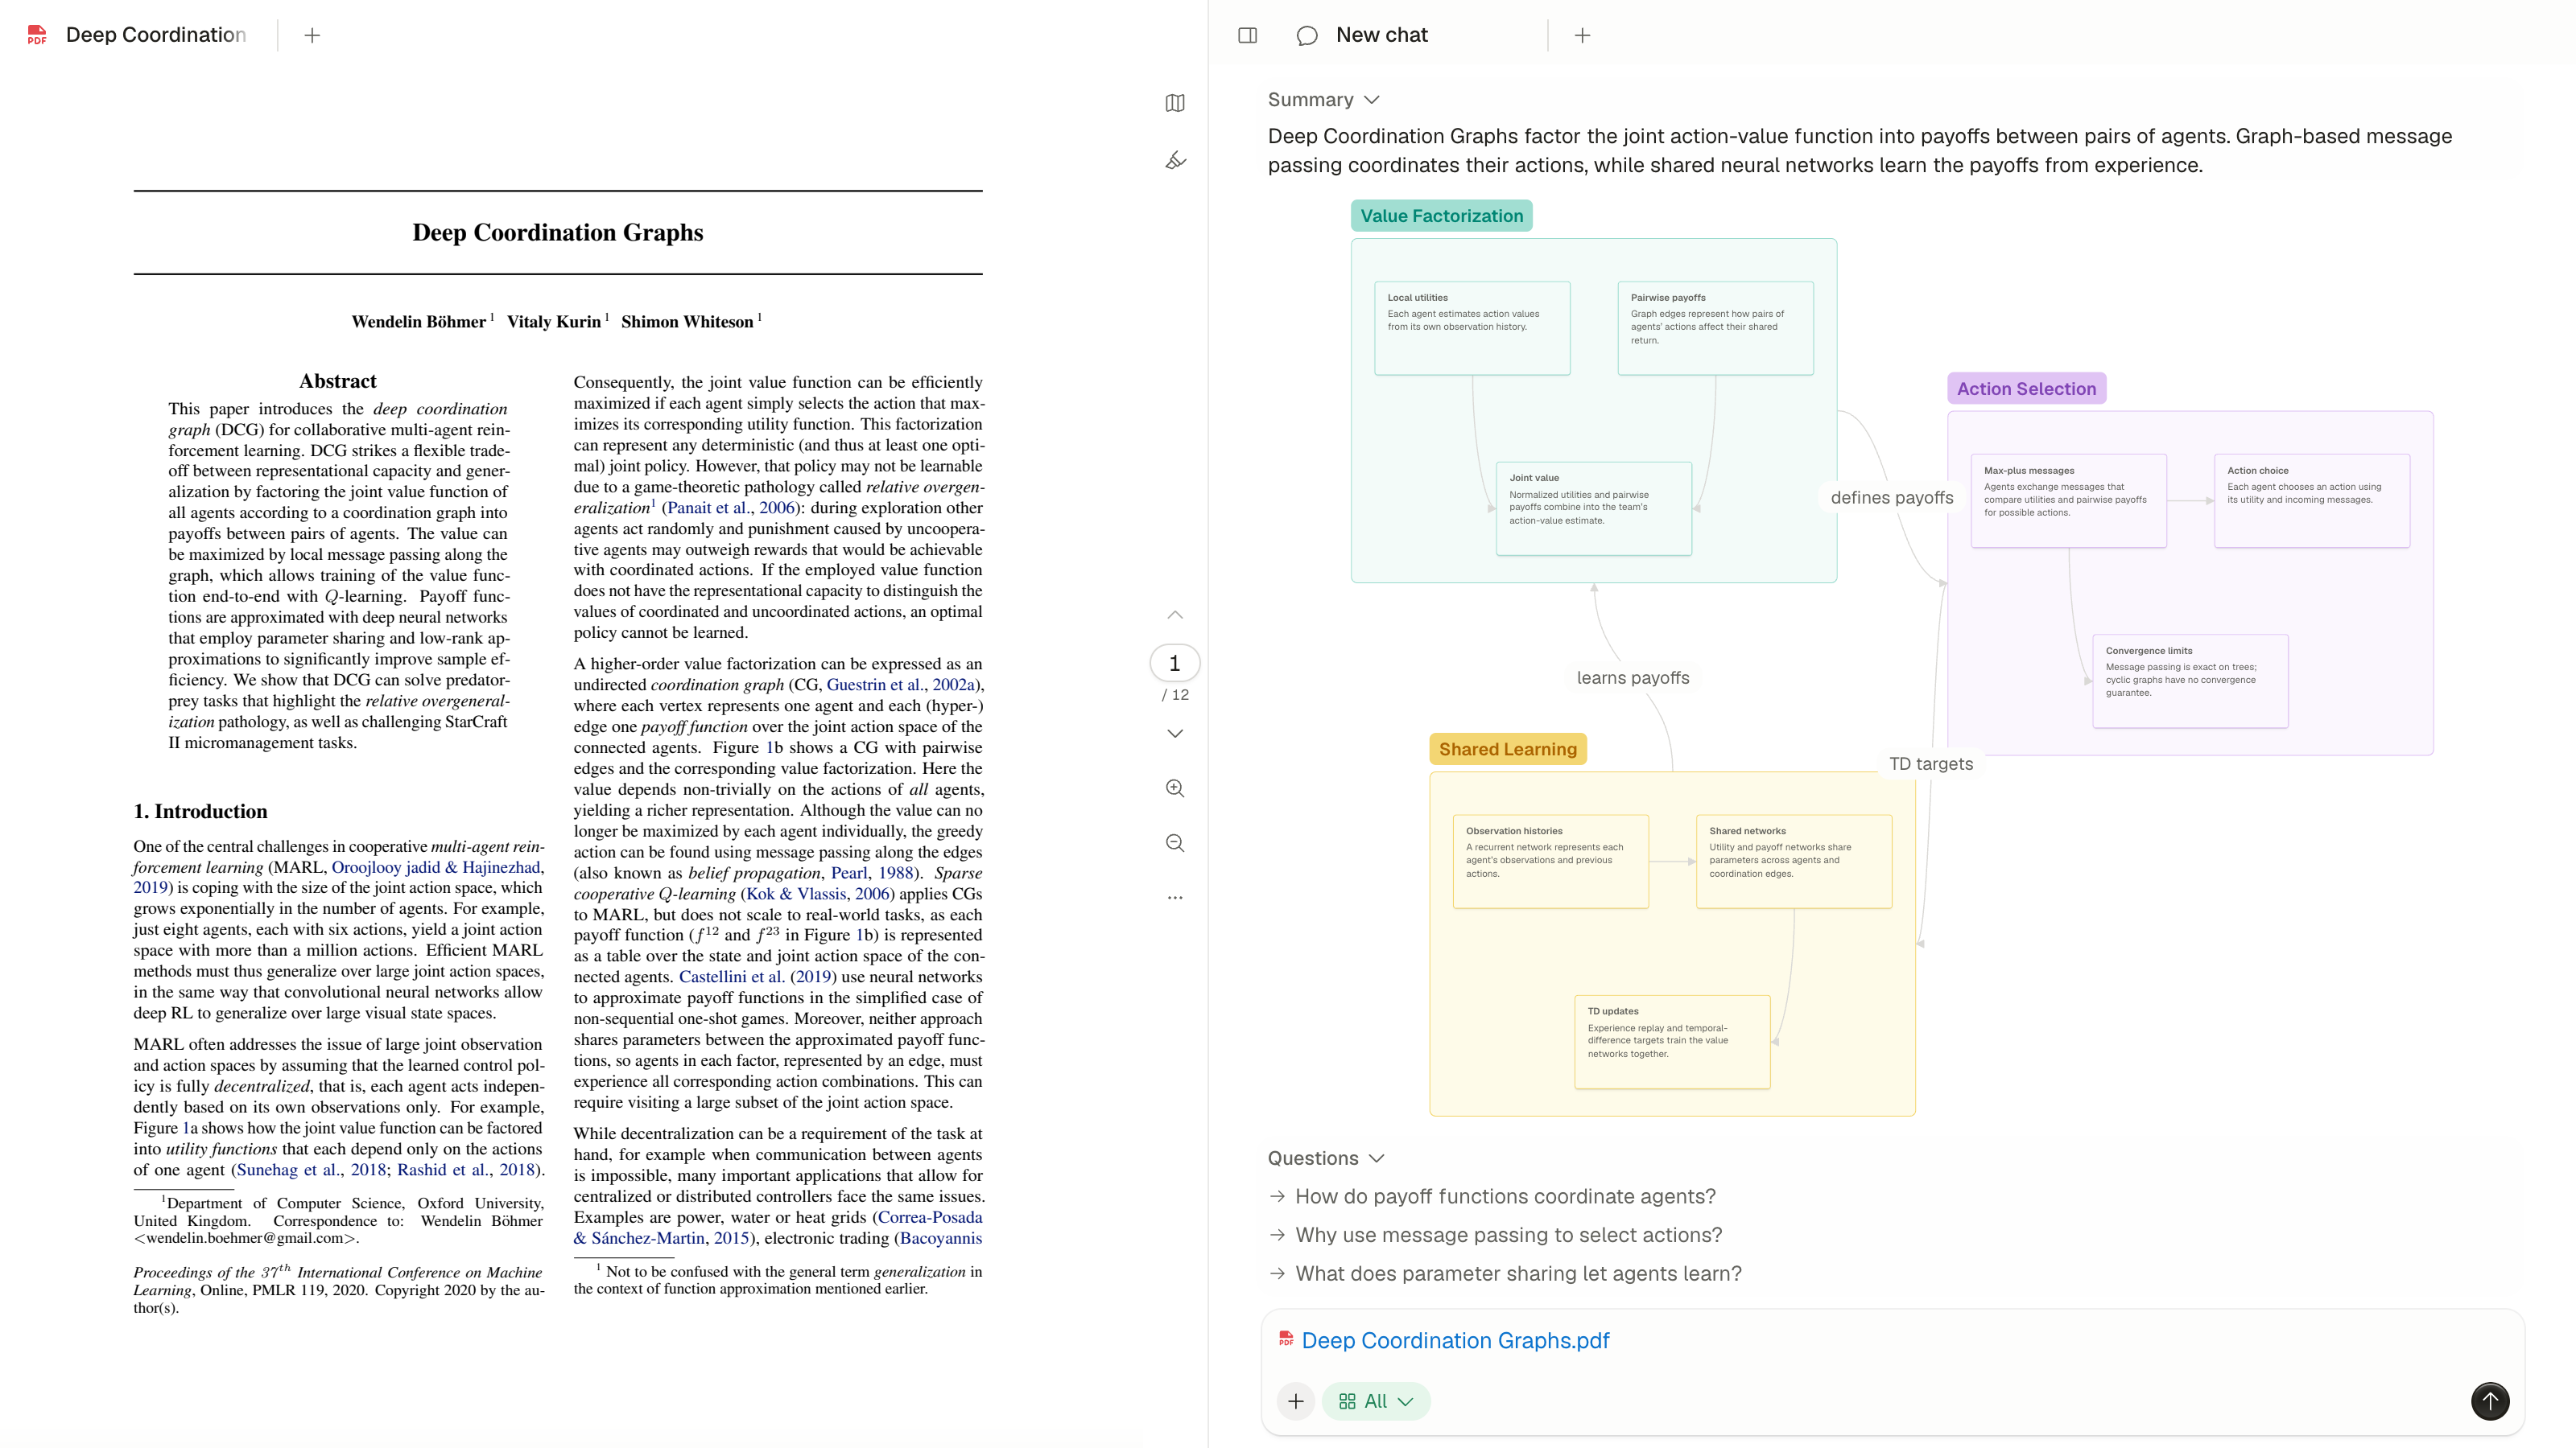Viewport: 2576px width, 1448px height.
Task: Click the Observation histories diagram node
Action: (1550, 862)
